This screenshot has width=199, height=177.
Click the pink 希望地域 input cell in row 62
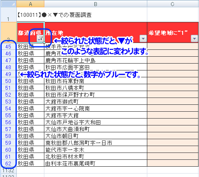click(173, 163)
